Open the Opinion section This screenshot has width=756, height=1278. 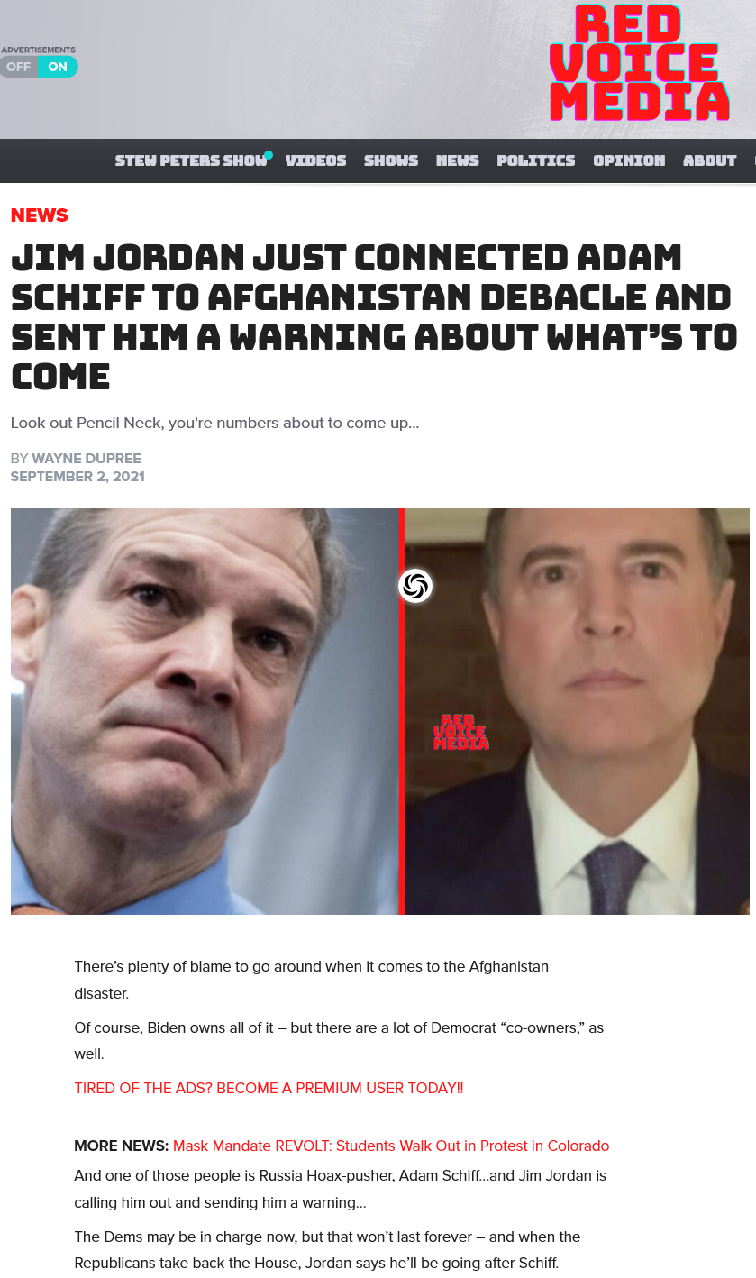tap(629, 160)
